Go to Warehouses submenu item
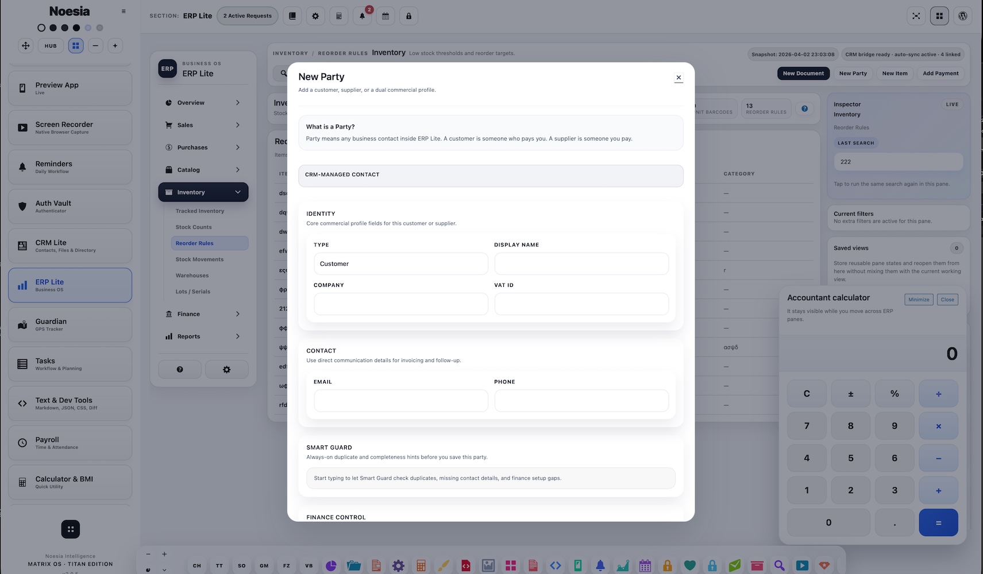983x574 pixels. (x=192, y=276)
